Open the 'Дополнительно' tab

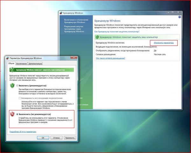tap(35, 64)
